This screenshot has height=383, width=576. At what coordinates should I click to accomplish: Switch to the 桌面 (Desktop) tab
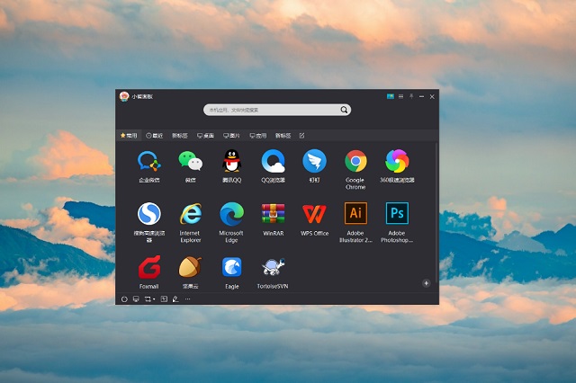[205, 136]
